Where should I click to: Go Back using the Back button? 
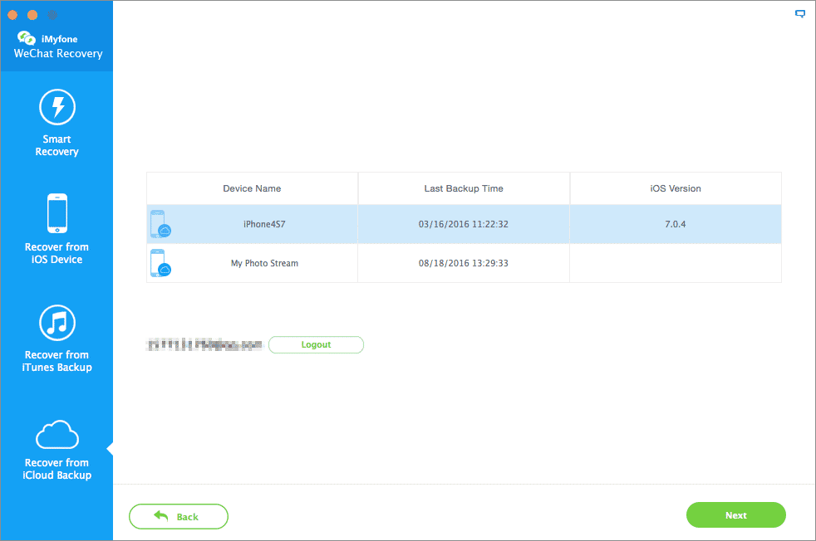178,516
